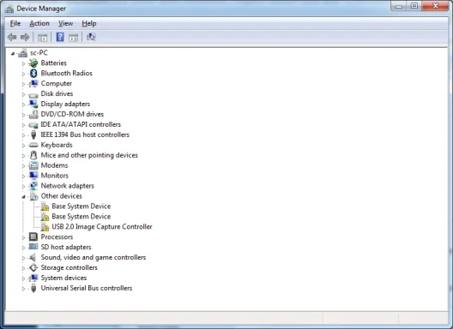
Task: Open the Help menu
Action: pos(89,23)
